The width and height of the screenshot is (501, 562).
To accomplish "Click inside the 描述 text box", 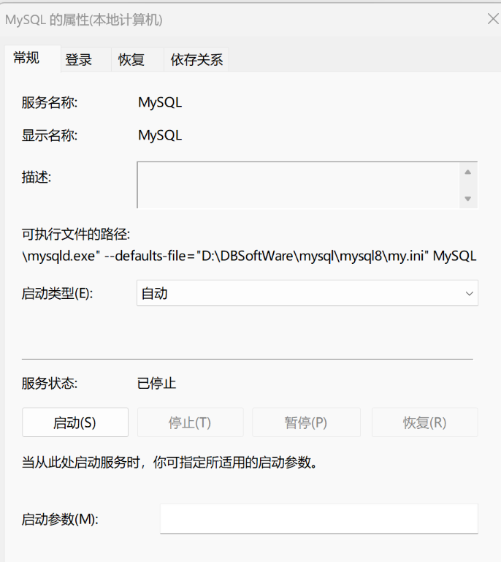I will [298, 185].
